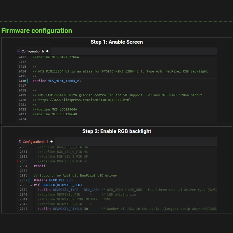Viewport: 233px width, 233px height.
Task: Click the unsaved dot on the Step 1 Configuration.h tab
Action: [47, 51]
